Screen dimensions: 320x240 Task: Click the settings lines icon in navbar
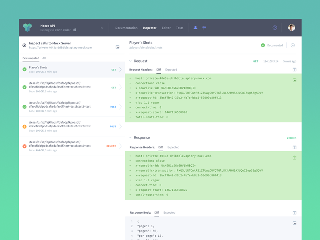click(204, 28)
